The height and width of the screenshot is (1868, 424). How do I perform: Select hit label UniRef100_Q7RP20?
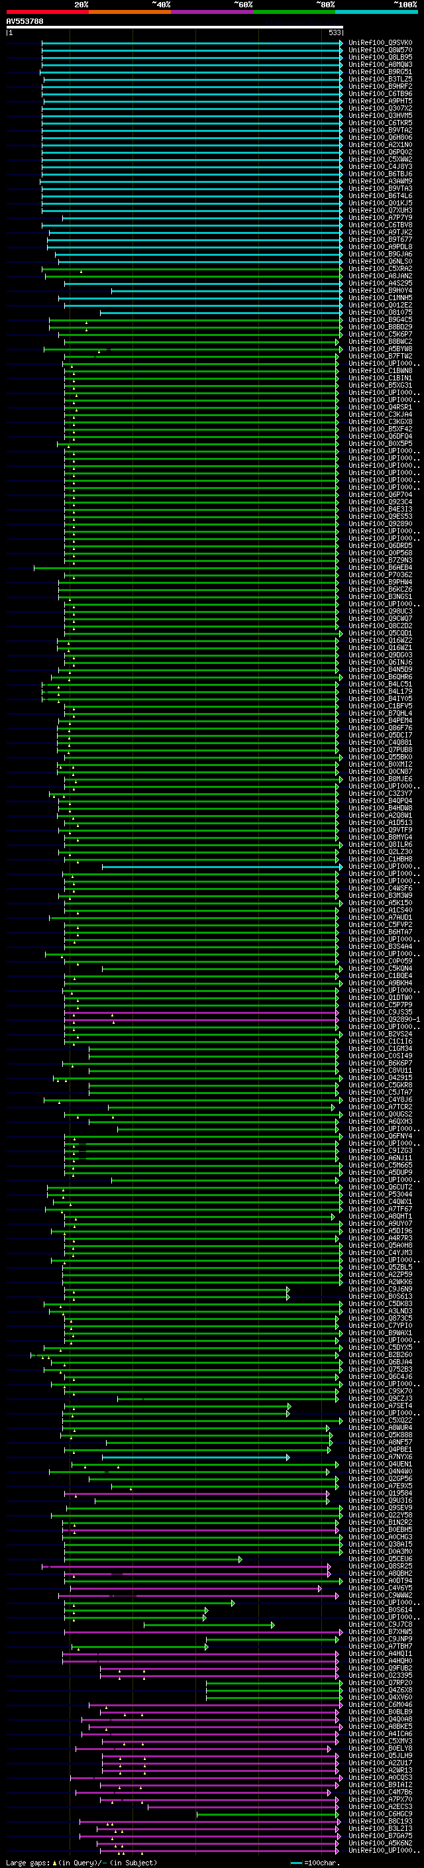pos(380,1684)
